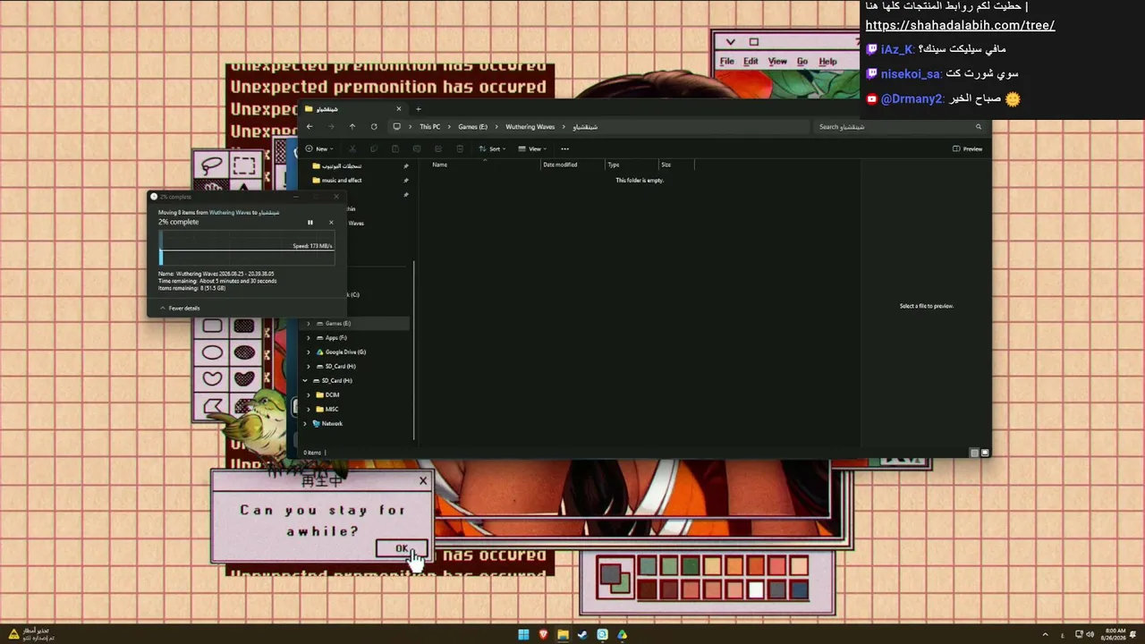The image size is (1145, 644).
Task: Pick the white swatch in the palette window
Action: pos(756,589)
